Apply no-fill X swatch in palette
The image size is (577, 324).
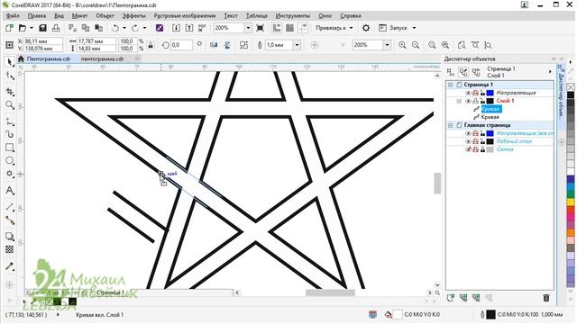pos(571,86)
